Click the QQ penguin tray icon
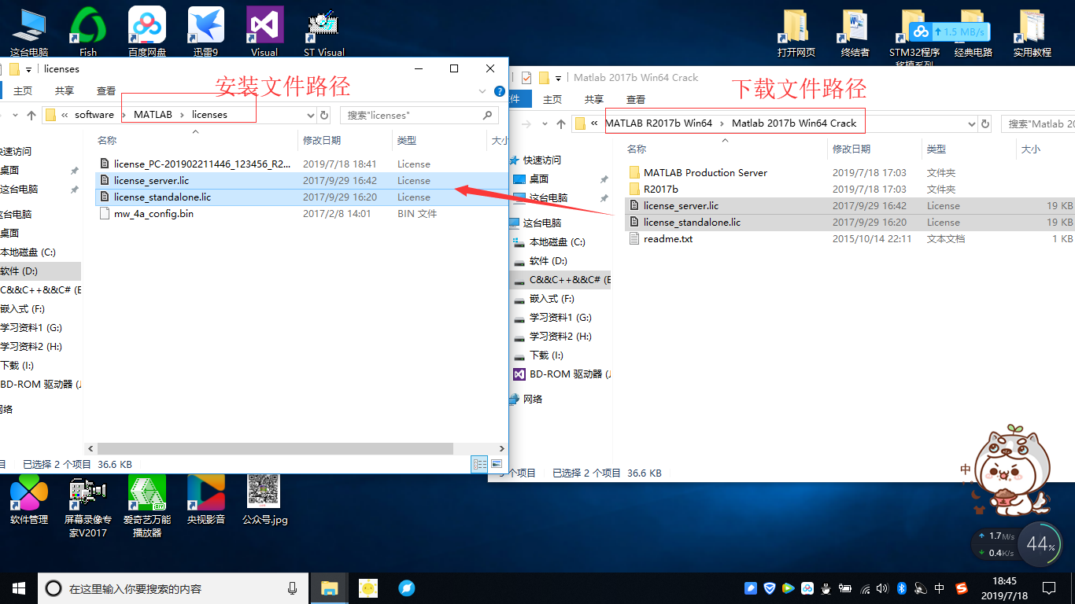 [x=826, y=587]
